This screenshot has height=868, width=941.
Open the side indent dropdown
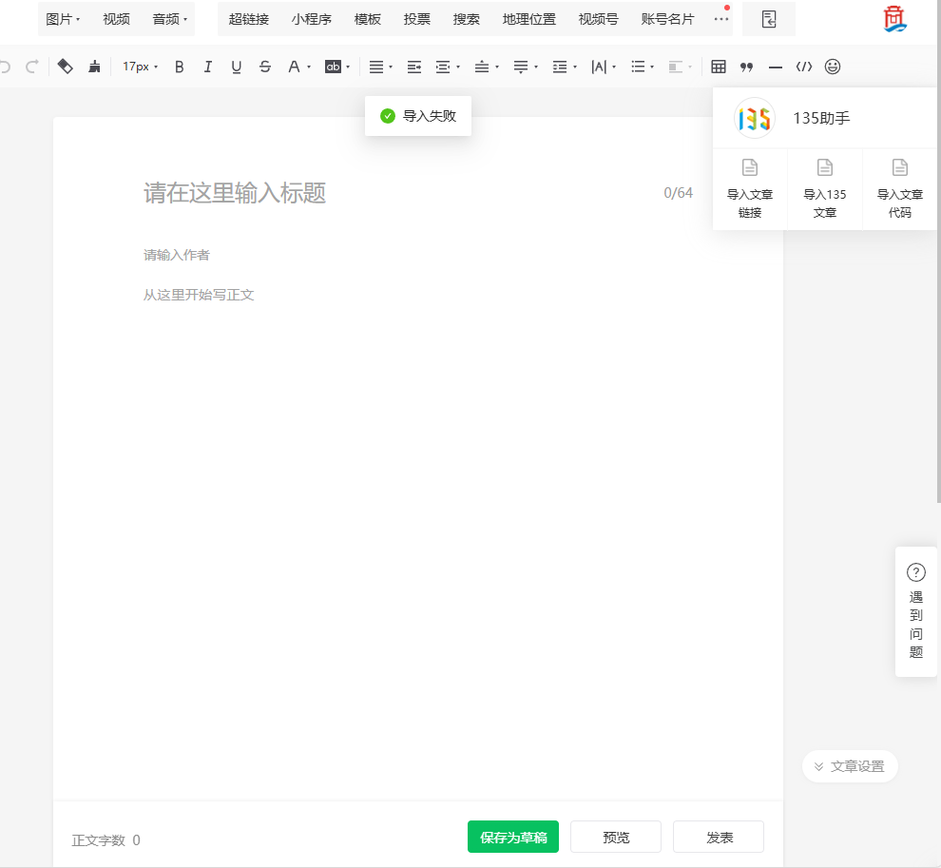click(448, 67)
